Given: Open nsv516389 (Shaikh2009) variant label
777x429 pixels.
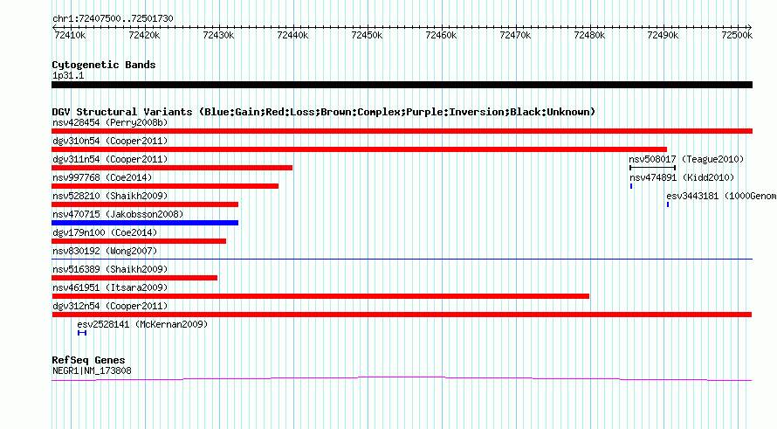Looking at the screenshot, I should pos(110,269).
